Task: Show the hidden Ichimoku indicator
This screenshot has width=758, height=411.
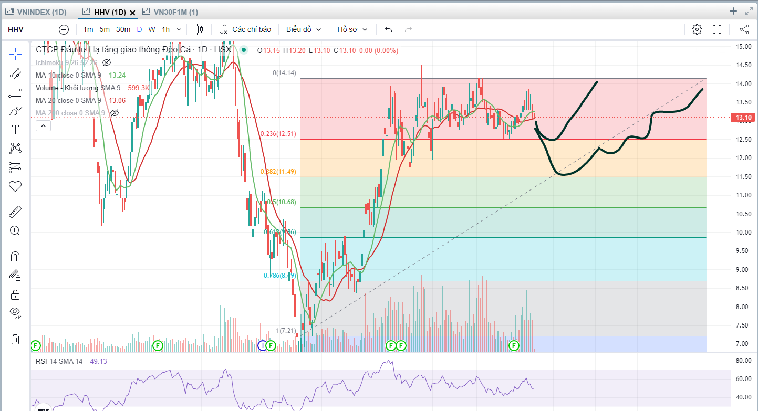Action: click(107, 62)
